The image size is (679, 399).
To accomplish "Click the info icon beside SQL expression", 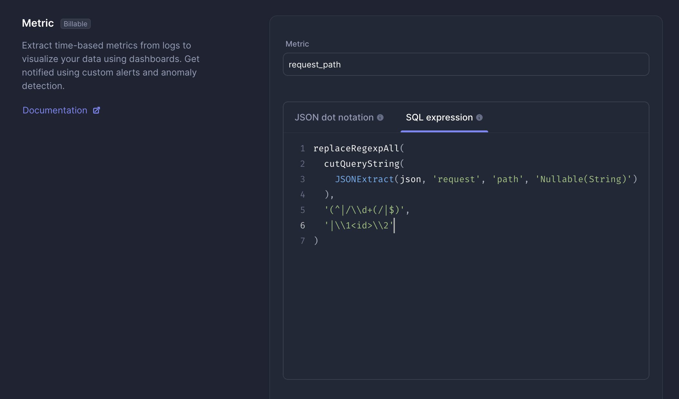I will pyautogui.click(x=479, y=118).
